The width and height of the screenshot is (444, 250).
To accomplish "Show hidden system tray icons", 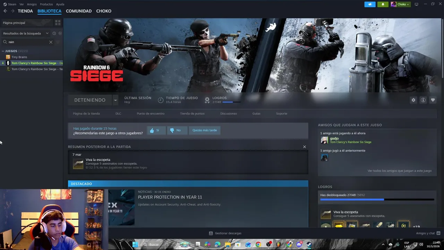I will 383,244.
